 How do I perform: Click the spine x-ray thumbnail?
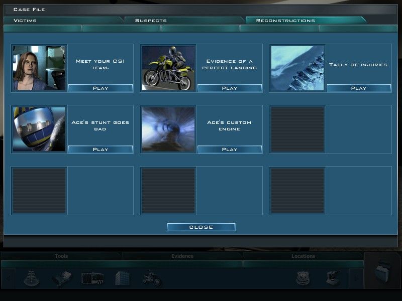click(x=297, y=68)
